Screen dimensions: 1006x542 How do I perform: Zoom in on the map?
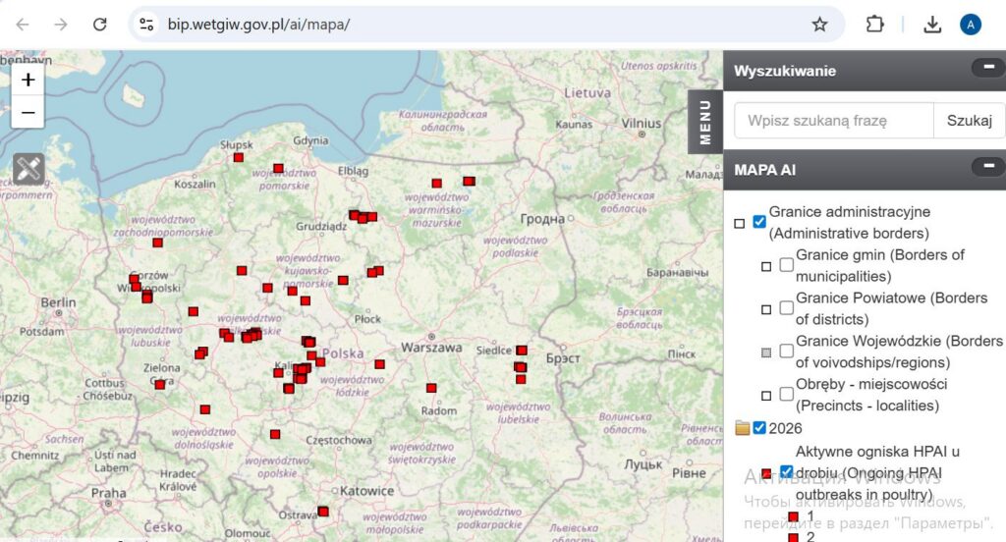(28, 80)
